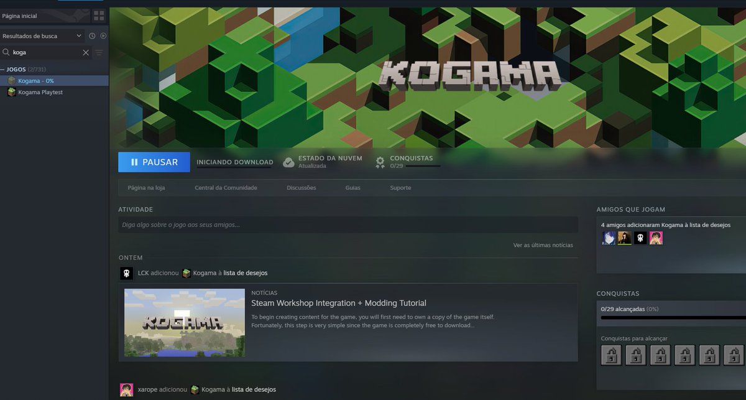Click the Kogama hero banner logo
The height and width of the screenshot is (400, 746).
coord(470,75)
